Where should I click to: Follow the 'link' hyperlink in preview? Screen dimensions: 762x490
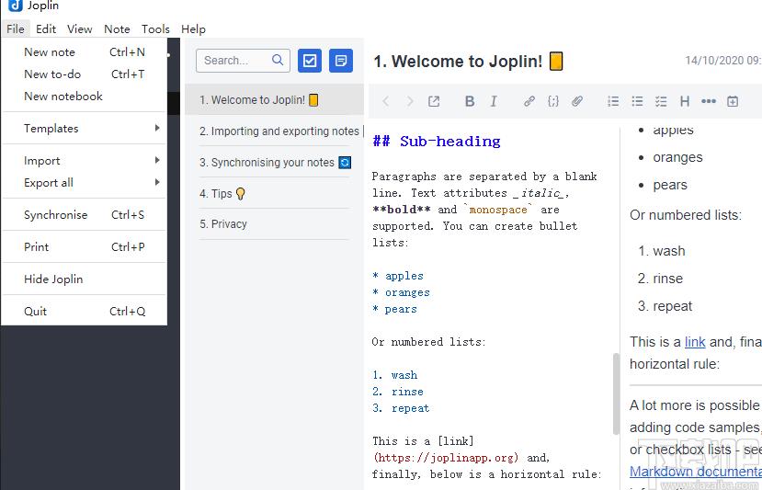coord(695,342)
